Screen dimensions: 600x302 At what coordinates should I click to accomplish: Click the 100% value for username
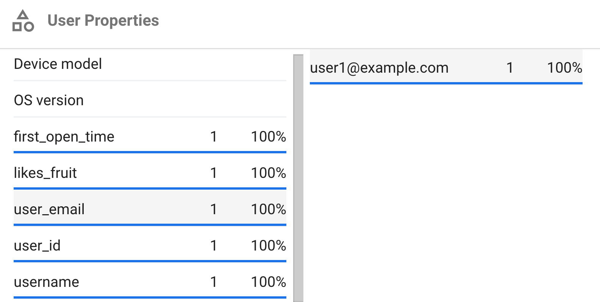269,282
